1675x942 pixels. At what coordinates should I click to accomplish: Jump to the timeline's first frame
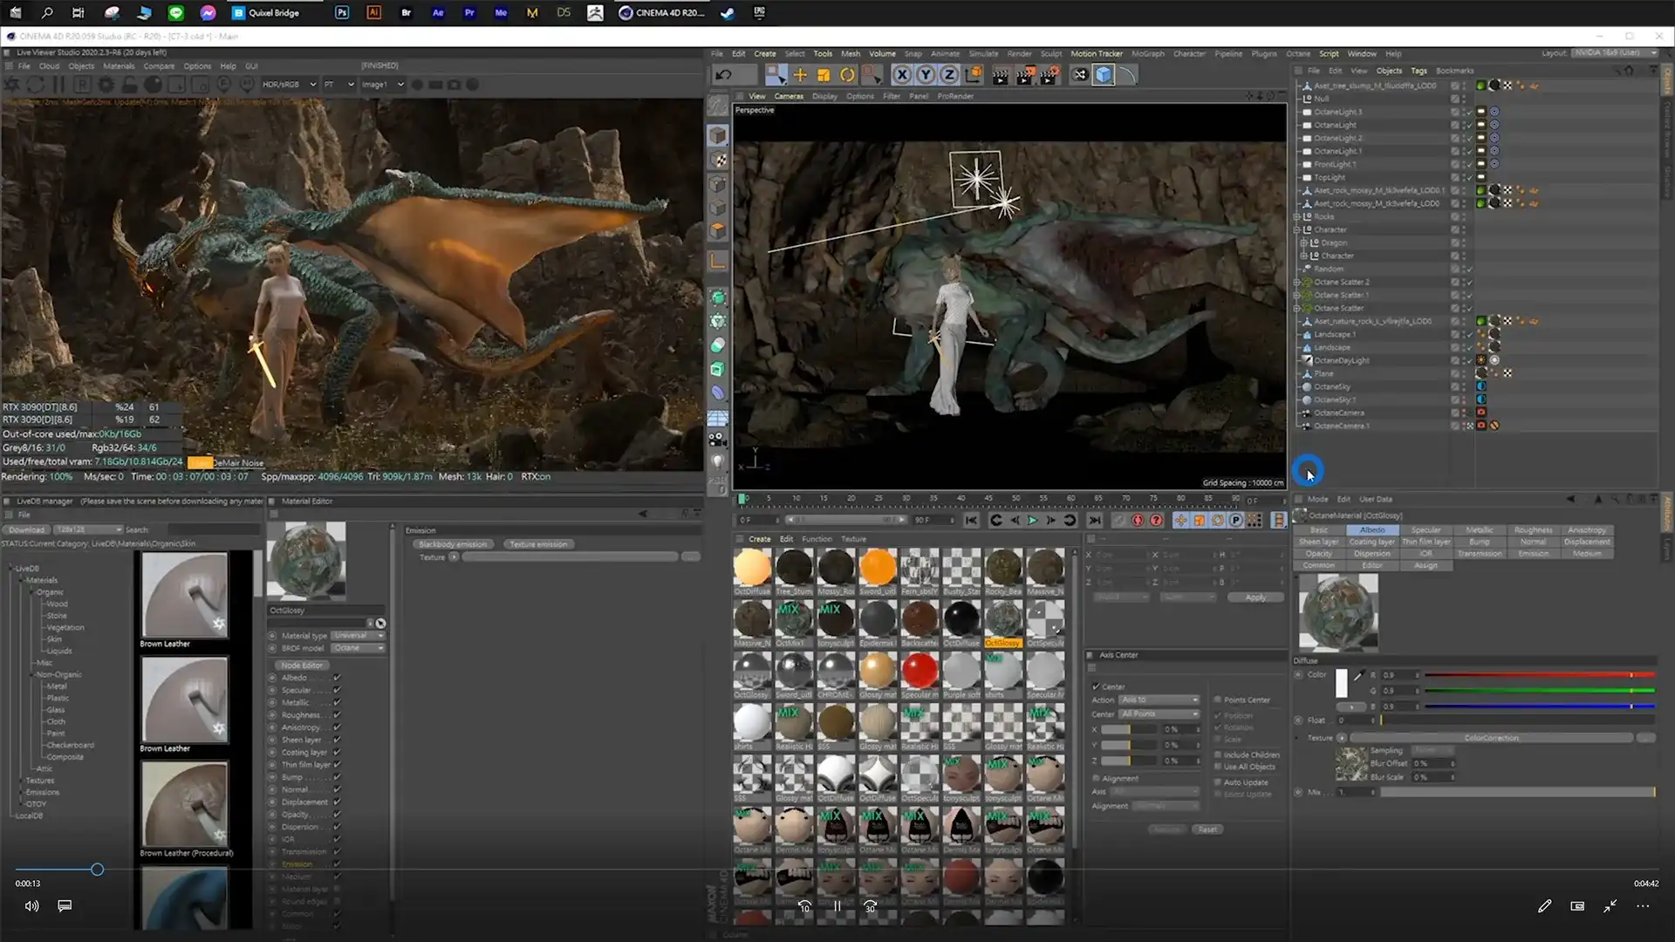971,521
